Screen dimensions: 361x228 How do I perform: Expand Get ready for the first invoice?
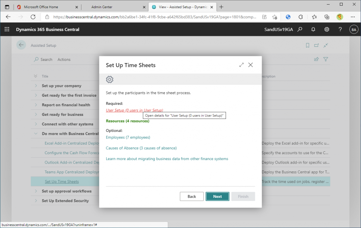point(36,95)
